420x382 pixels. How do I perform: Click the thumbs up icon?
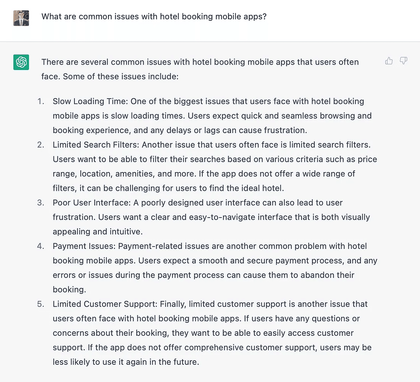(x=389, y=61)
